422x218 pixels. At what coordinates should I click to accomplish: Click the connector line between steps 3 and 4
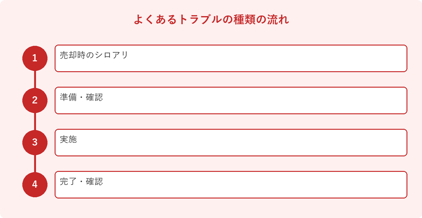click(x=35, y=163)
